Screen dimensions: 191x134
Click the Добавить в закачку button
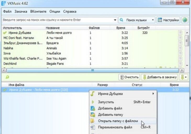(x=160, y=77)
